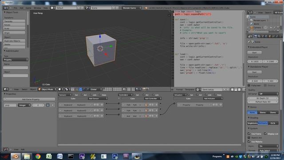Toggle syntax highlighting in the text editor
The width and height of the screenshot is (284, 160).
[x=239, y=89]
